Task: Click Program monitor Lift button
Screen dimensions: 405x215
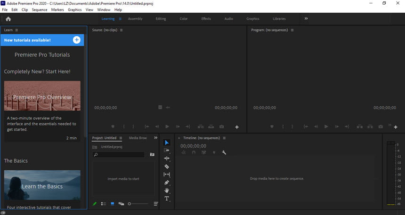Action: coord(359,127)
